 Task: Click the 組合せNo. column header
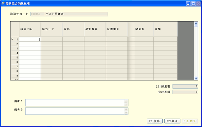click(x=30, y=29)
